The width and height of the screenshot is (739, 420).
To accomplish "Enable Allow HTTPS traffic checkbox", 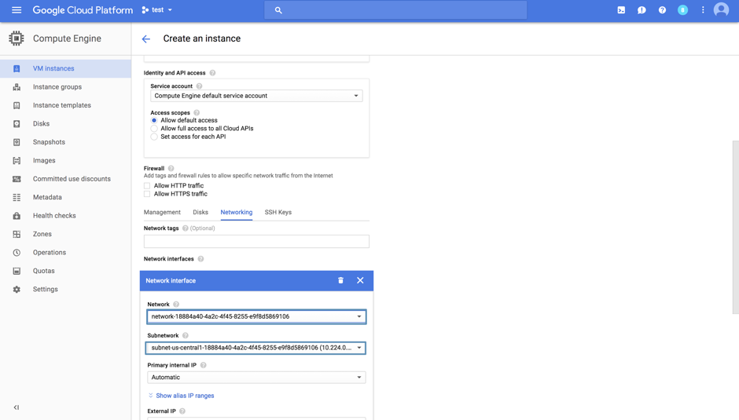I will [x=148, y=194].
